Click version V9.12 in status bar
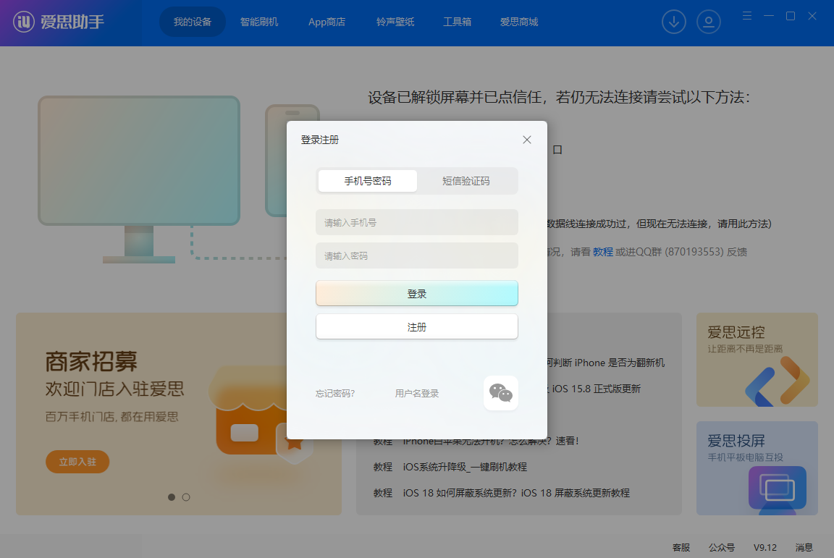 coord(764,547)
